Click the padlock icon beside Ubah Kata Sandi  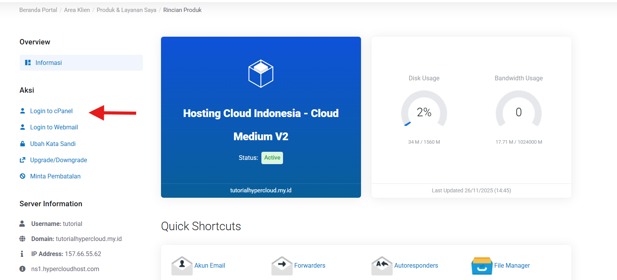point(22,144)
